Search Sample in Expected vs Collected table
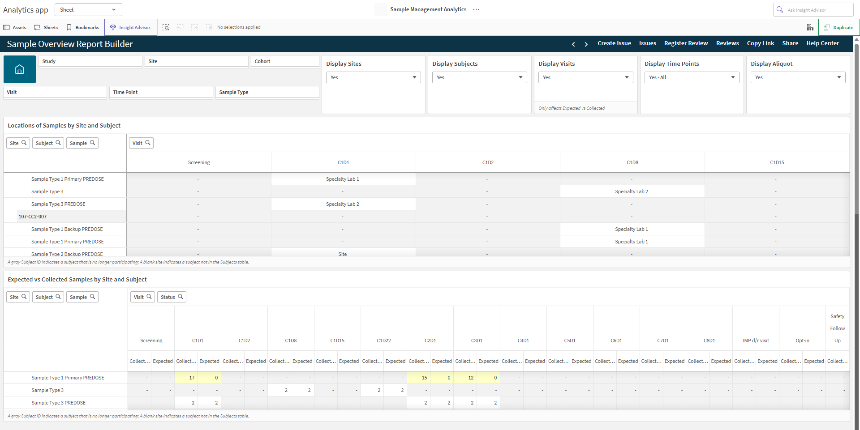The height and width of the screenshot is (430, 860). coord(82,297)
